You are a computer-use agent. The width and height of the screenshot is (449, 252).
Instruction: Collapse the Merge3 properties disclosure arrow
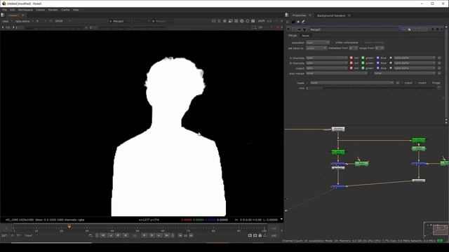point(288,29)
